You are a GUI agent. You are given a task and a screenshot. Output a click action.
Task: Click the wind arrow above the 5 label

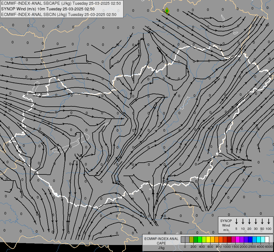236,221
